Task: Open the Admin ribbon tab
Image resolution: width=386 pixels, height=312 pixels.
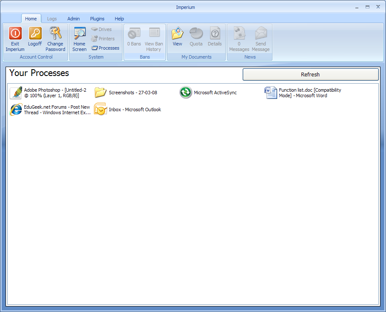Action: point(74,19)
